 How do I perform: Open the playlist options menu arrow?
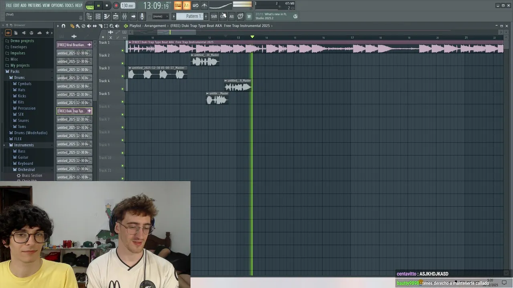pyautogui.click(x=58, y=26)
